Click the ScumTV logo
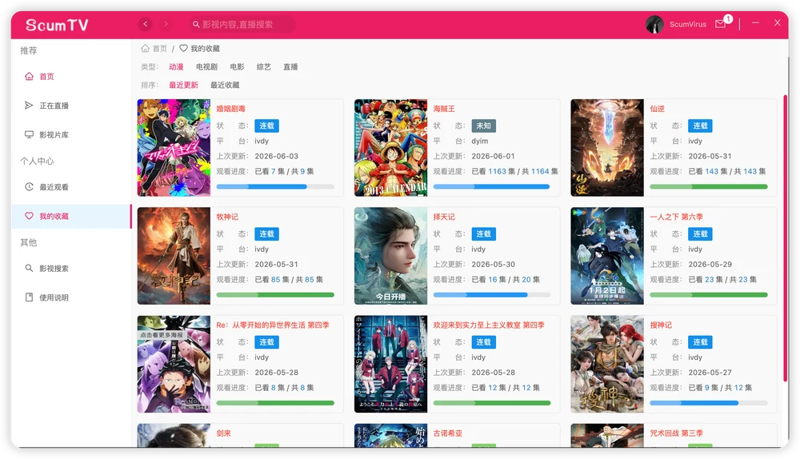 [x=57, y=25]
